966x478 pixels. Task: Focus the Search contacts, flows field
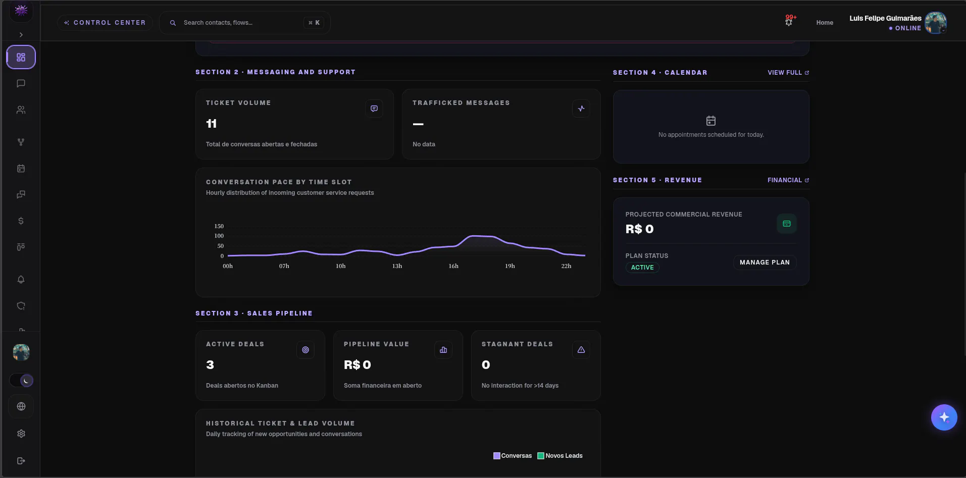[x=245, y=23]
